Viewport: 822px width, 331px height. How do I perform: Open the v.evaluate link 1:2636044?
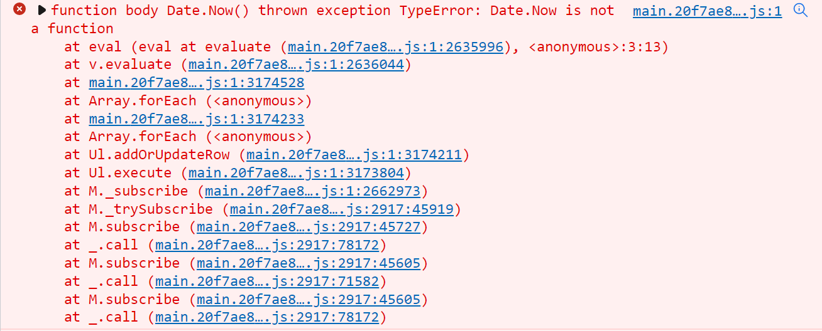297,65
